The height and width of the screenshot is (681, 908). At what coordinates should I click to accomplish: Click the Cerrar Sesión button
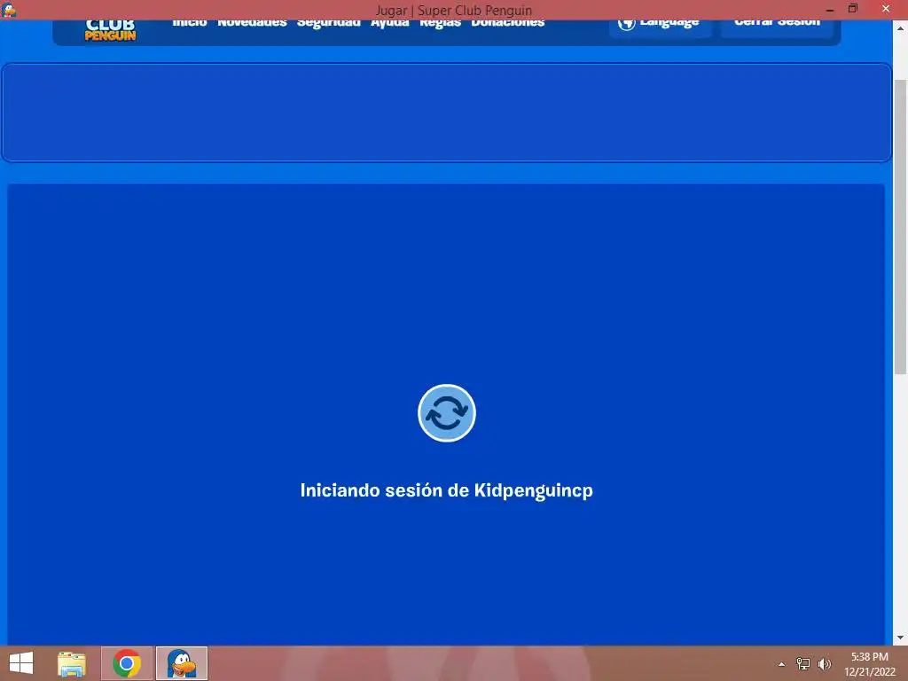click(x=777, y=27)
